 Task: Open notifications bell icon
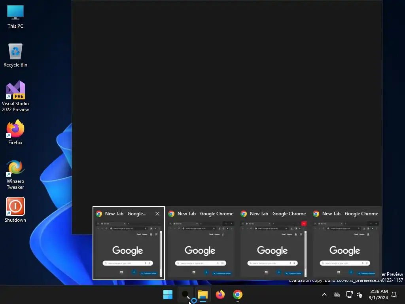(x=394, y=294)
